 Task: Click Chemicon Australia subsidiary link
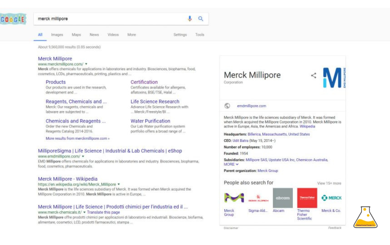312,160
